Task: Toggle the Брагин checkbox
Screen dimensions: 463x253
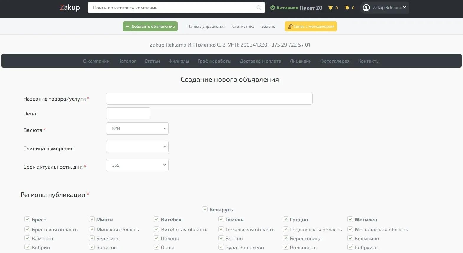Action: click(221, 238)
